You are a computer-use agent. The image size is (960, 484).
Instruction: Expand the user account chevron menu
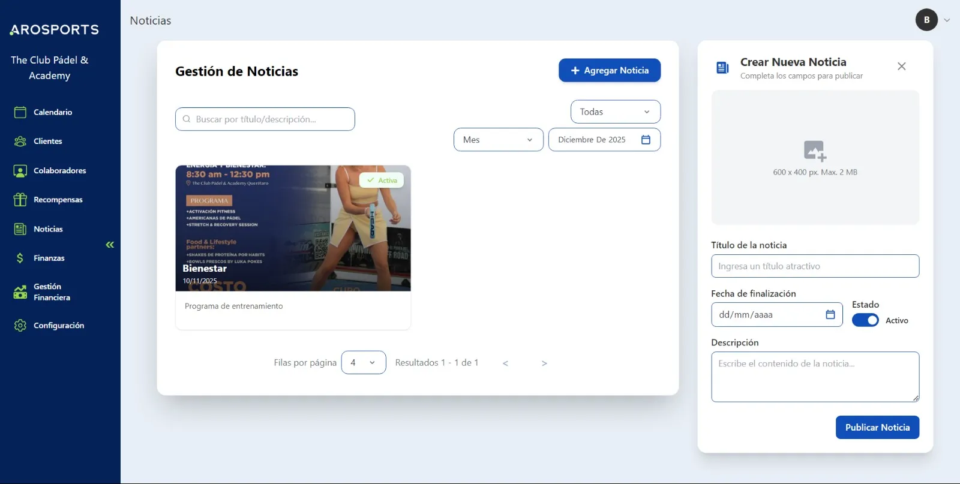pos(947,20)
